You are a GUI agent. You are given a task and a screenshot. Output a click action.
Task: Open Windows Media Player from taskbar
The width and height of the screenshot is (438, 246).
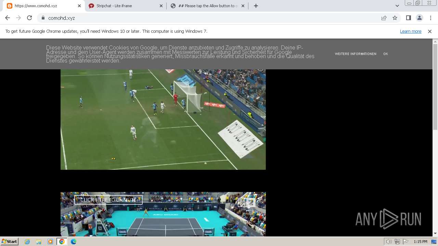(50, 242)
